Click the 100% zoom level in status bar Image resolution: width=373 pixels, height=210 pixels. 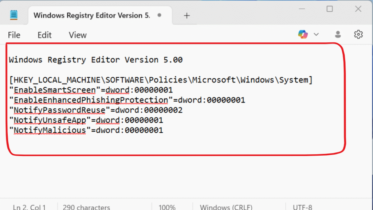click(x=167, y=207)
